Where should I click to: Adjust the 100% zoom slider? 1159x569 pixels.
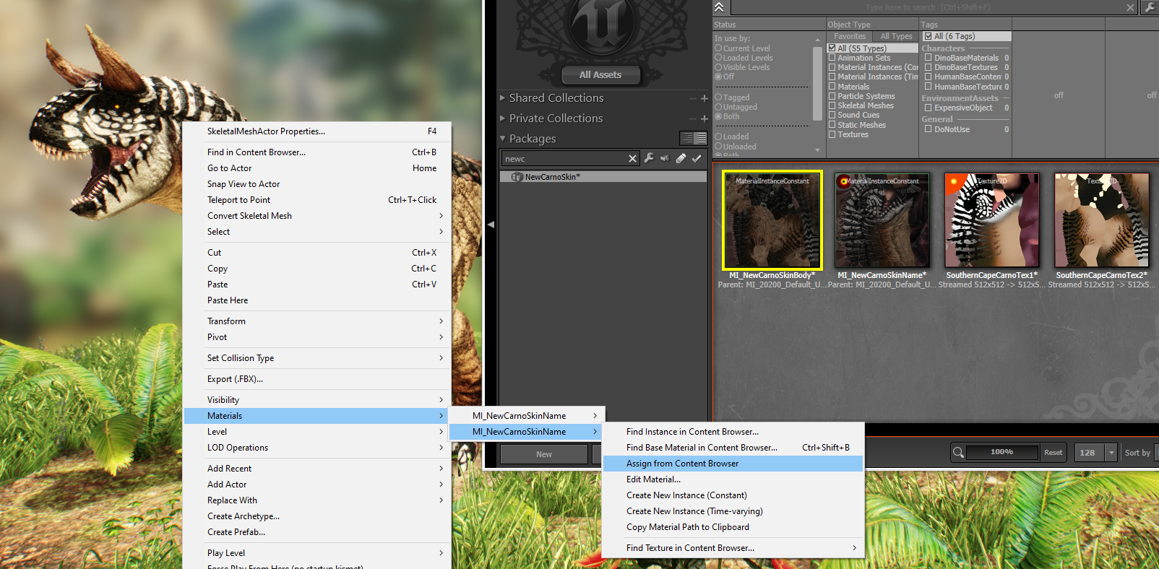click(1001, 452)
